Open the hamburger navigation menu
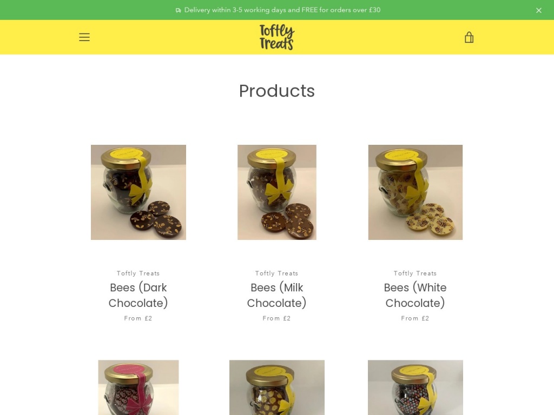The image size is (554, 415). [84, 37]
